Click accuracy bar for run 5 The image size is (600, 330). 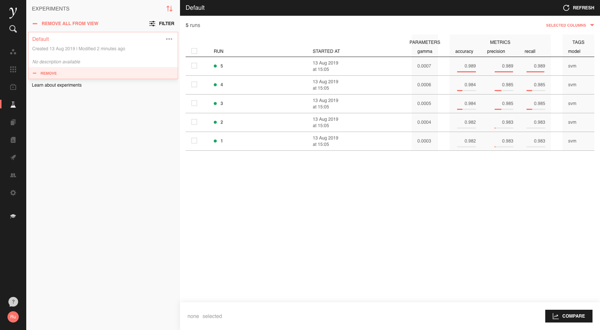click(466, 71)
